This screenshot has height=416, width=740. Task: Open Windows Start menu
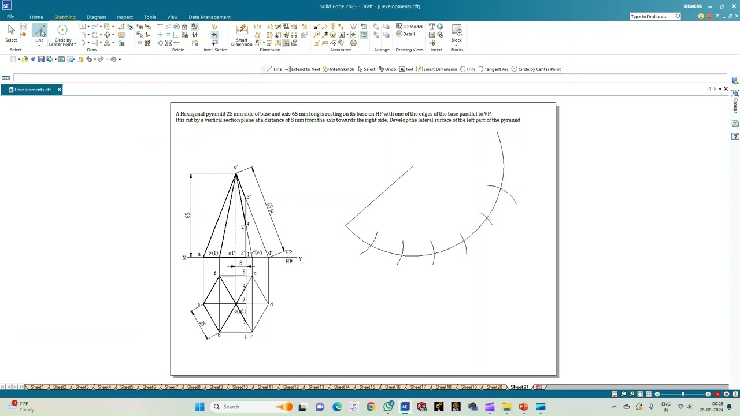click(x=199, y=407)
